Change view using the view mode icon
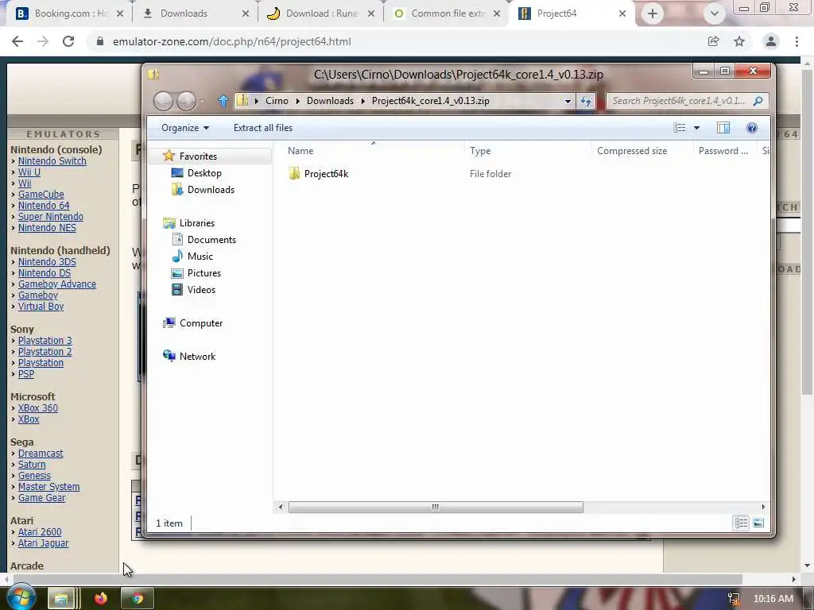 click(679, 128)
